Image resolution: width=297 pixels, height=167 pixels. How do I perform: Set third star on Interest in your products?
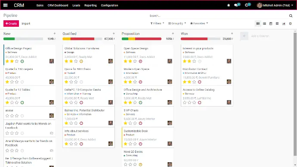tap(194, 61)
